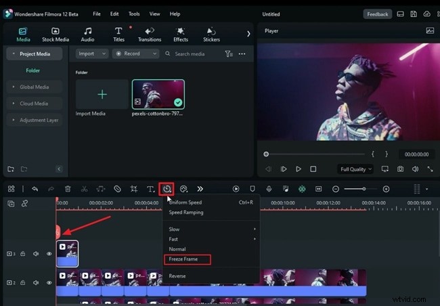Screen dimensions: 440x306
Task: Click the Import Media tile
Action: tap(102, 95)
